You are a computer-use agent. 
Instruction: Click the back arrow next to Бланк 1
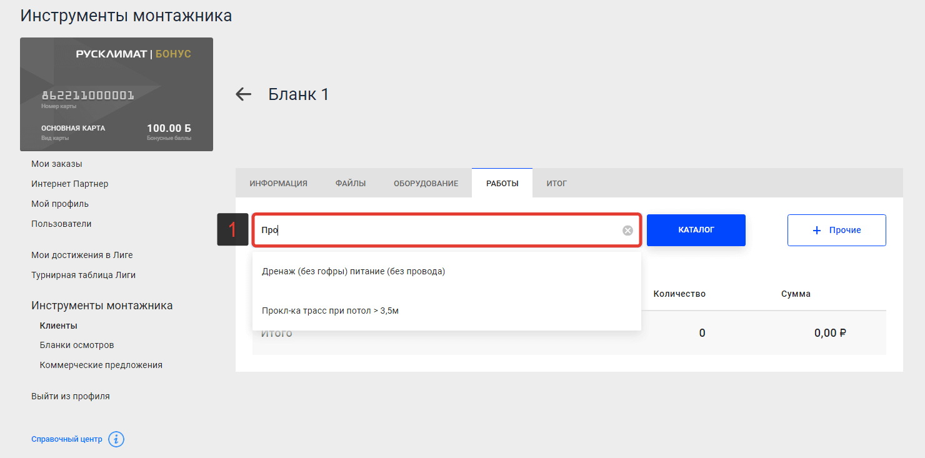[x=243, y=94]
